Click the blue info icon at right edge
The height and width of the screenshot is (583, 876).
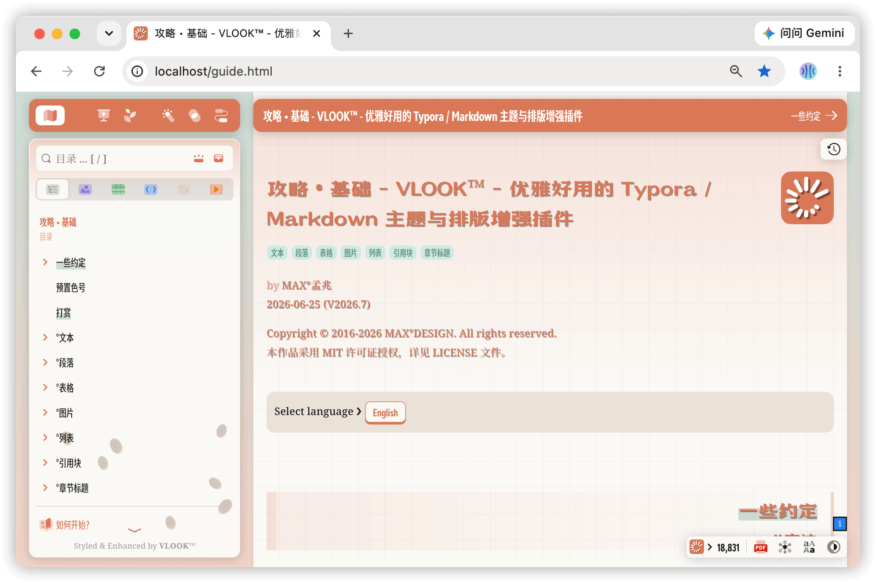[839, 524]
